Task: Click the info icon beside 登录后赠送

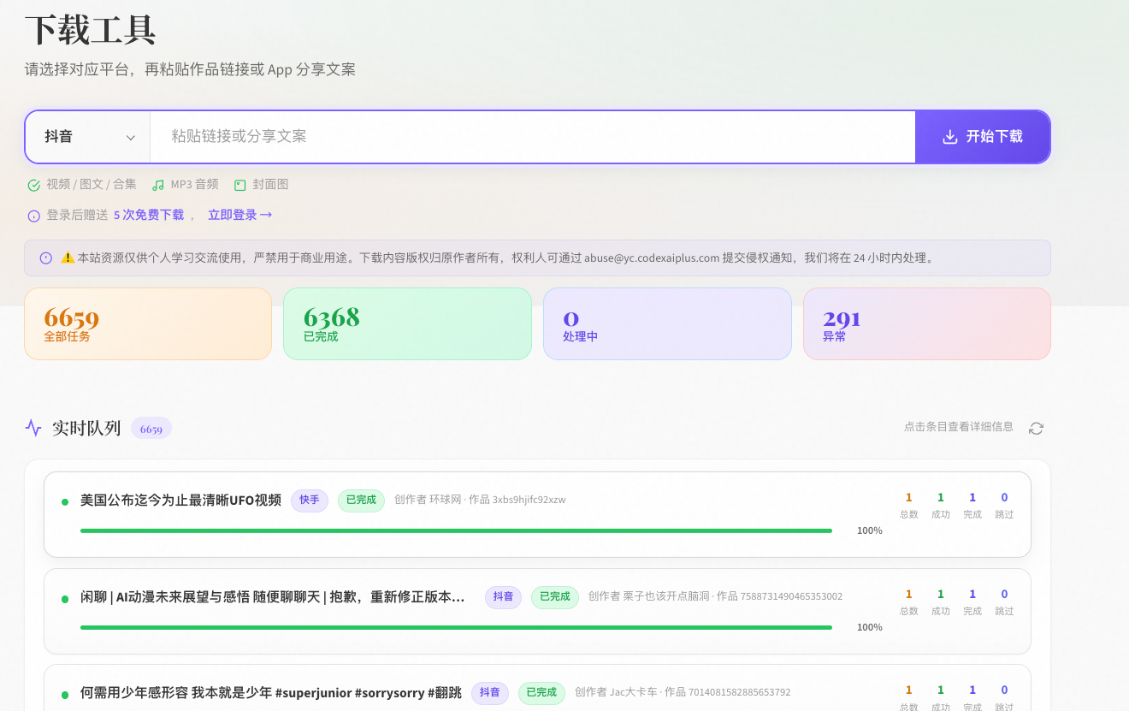Action: (x=34, y=216)
